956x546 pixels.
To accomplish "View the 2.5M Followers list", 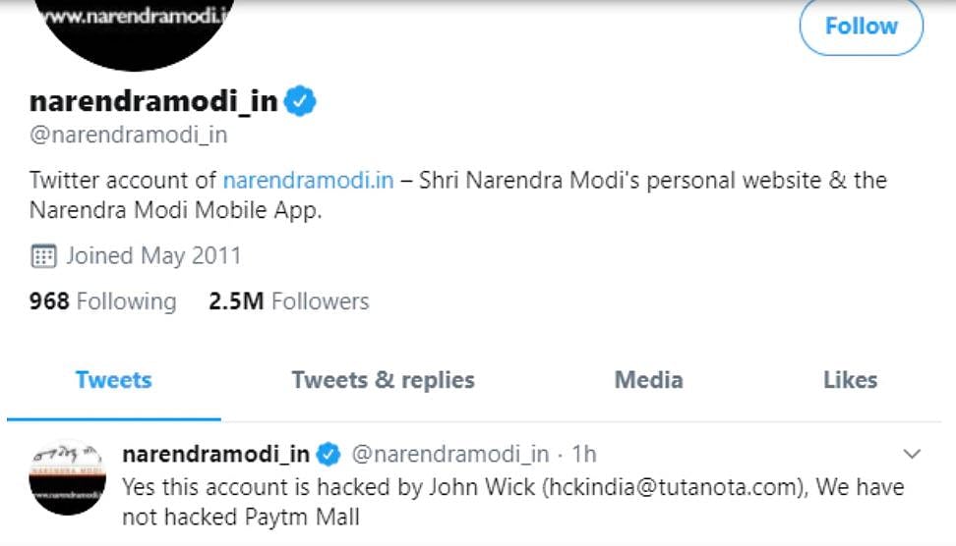I will pos(288,301).
